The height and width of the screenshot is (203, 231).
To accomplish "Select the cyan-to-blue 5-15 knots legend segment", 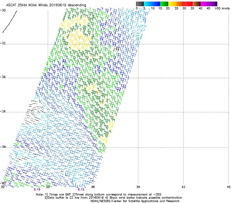I will click(152, 4).
